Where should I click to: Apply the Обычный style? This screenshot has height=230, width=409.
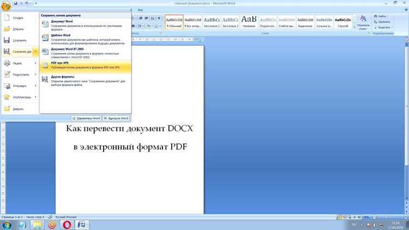(x=175, y=22)
